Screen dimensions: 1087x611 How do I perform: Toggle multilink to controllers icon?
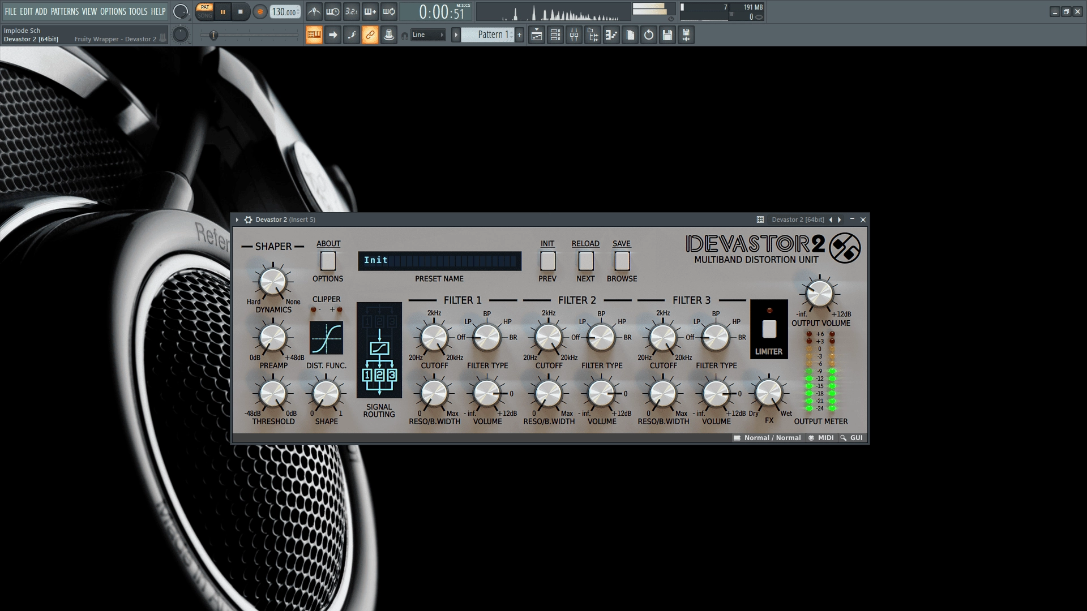[370, 35]
